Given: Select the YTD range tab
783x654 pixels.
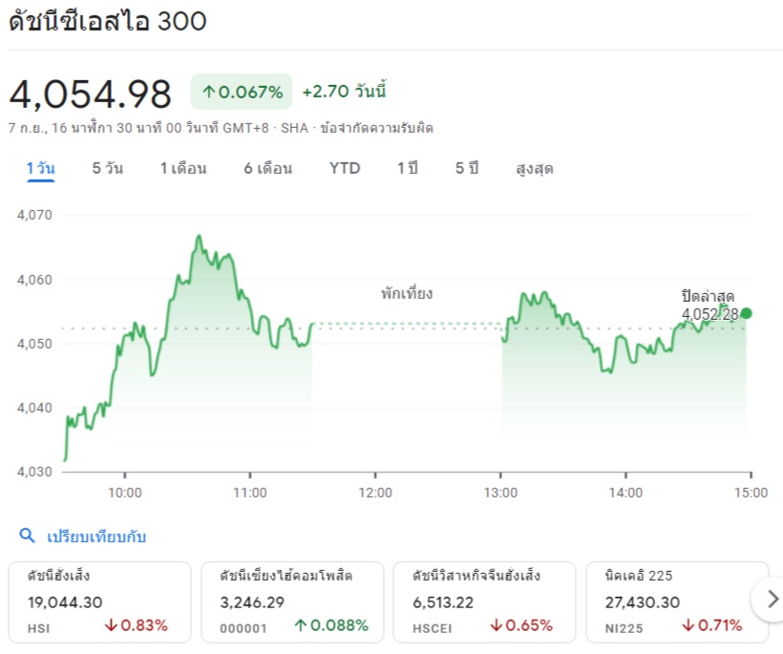Looking at the screenshot, I should point(345,169).
